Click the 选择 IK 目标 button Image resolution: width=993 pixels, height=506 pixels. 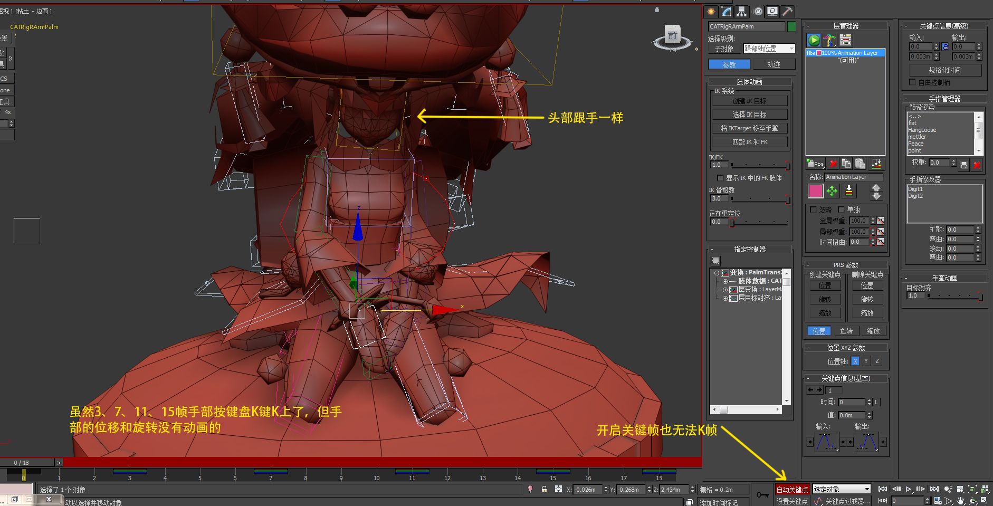pyautogui.click(x=749, y=114)
